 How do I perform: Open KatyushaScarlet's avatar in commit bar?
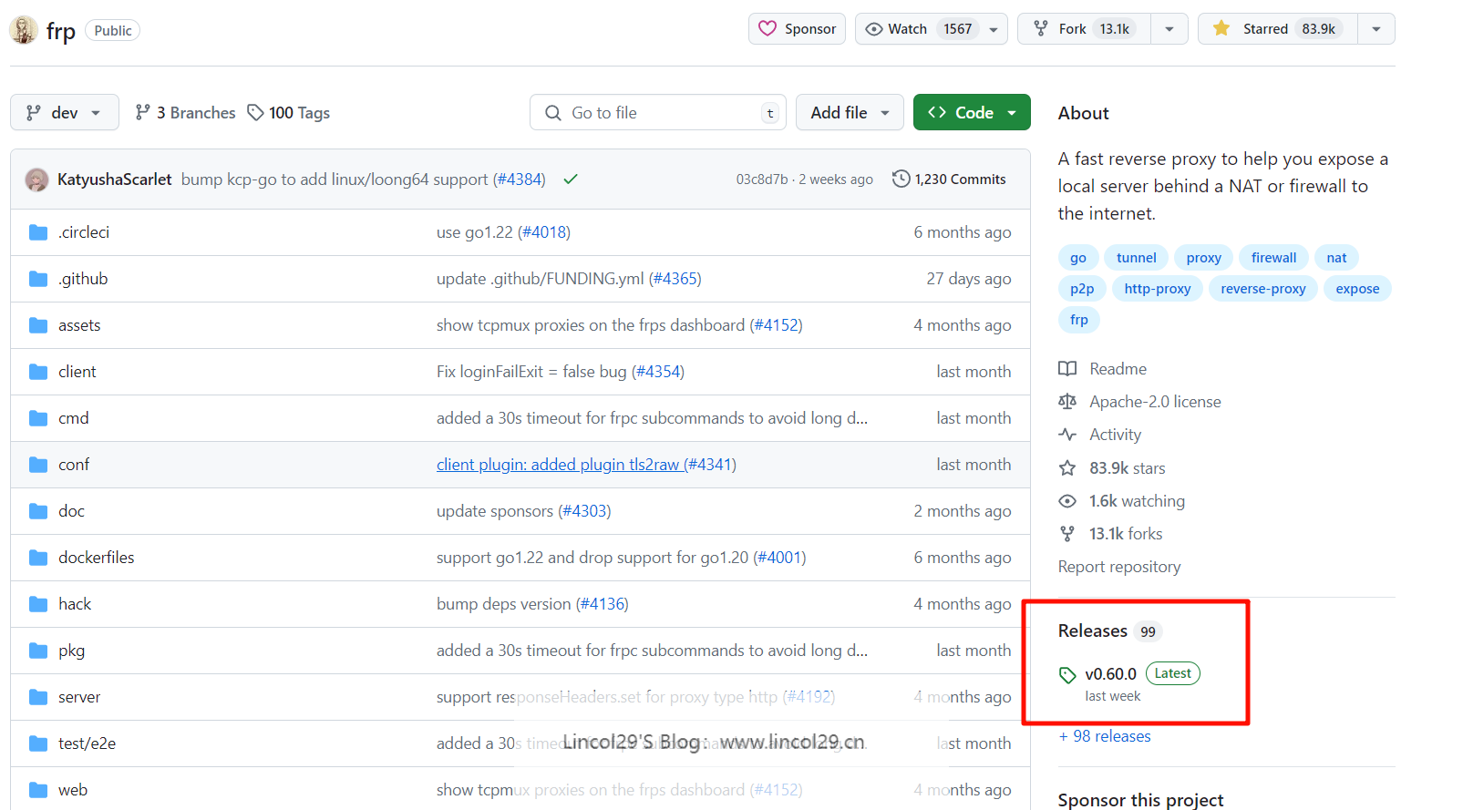[37, 179]
